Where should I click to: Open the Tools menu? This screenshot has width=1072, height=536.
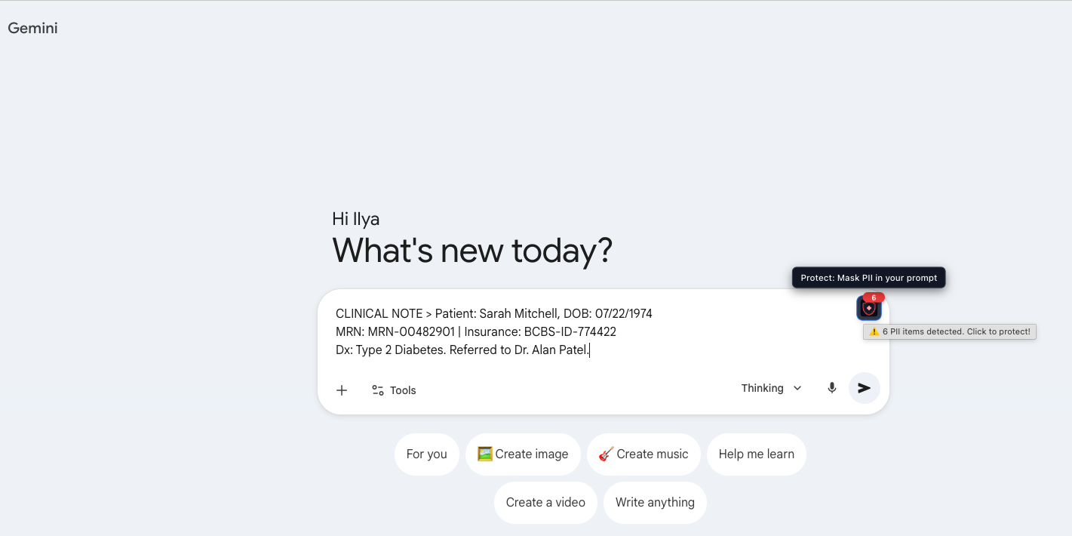click(x=394, y=390)
